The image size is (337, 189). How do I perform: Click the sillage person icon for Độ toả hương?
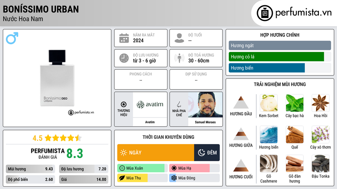pyautogui.click(x=179, y=58)
